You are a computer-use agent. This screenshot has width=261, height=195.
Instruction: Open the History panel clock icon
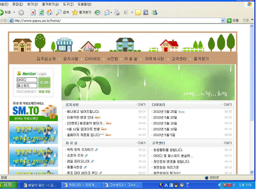coord(97,12)
